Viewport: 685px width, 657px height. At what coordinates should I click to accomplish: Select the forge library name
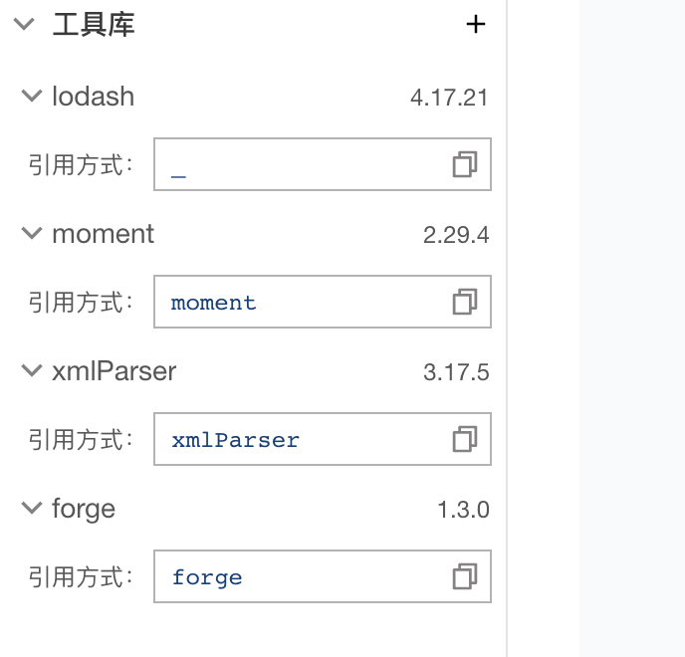click(84, 510)
